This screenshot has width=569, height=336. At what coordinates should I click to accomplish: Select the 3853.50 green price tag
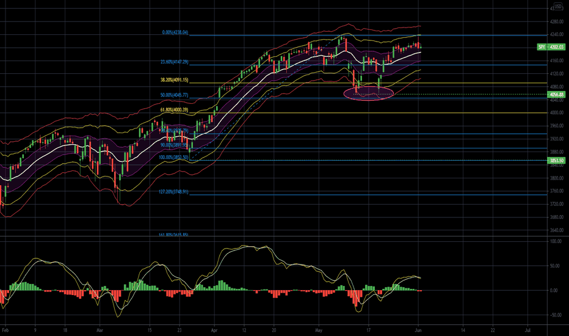(556, 161)
